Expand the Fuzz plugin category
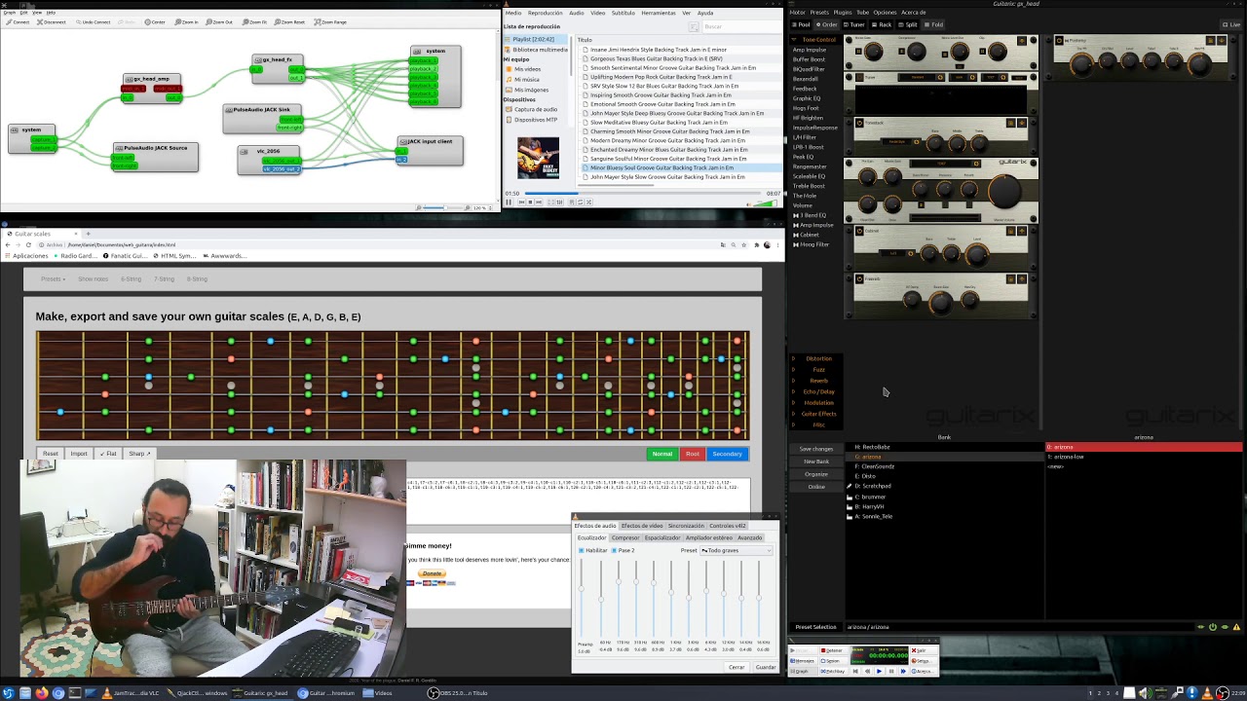This screenshot has height=701, width=1247. point(818,369)
